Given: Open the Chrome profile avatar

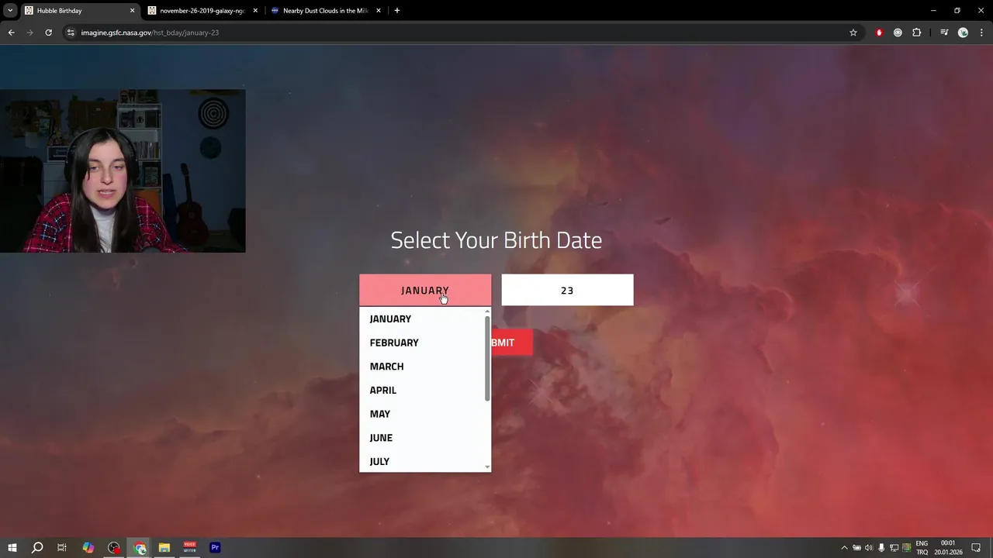Looking at the screenshot, I should point(963,33).
